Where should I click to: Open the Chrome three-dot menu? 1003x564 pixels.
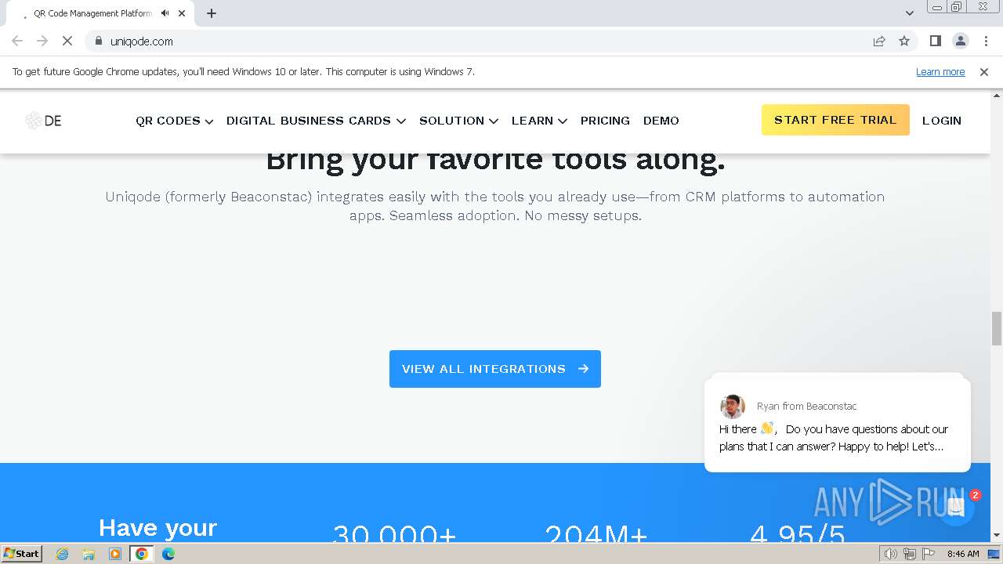(986, 41)
